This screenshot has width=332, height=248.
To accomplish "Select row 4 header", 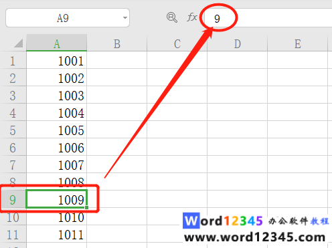I will pyautogui.click(x=13, y=112).
